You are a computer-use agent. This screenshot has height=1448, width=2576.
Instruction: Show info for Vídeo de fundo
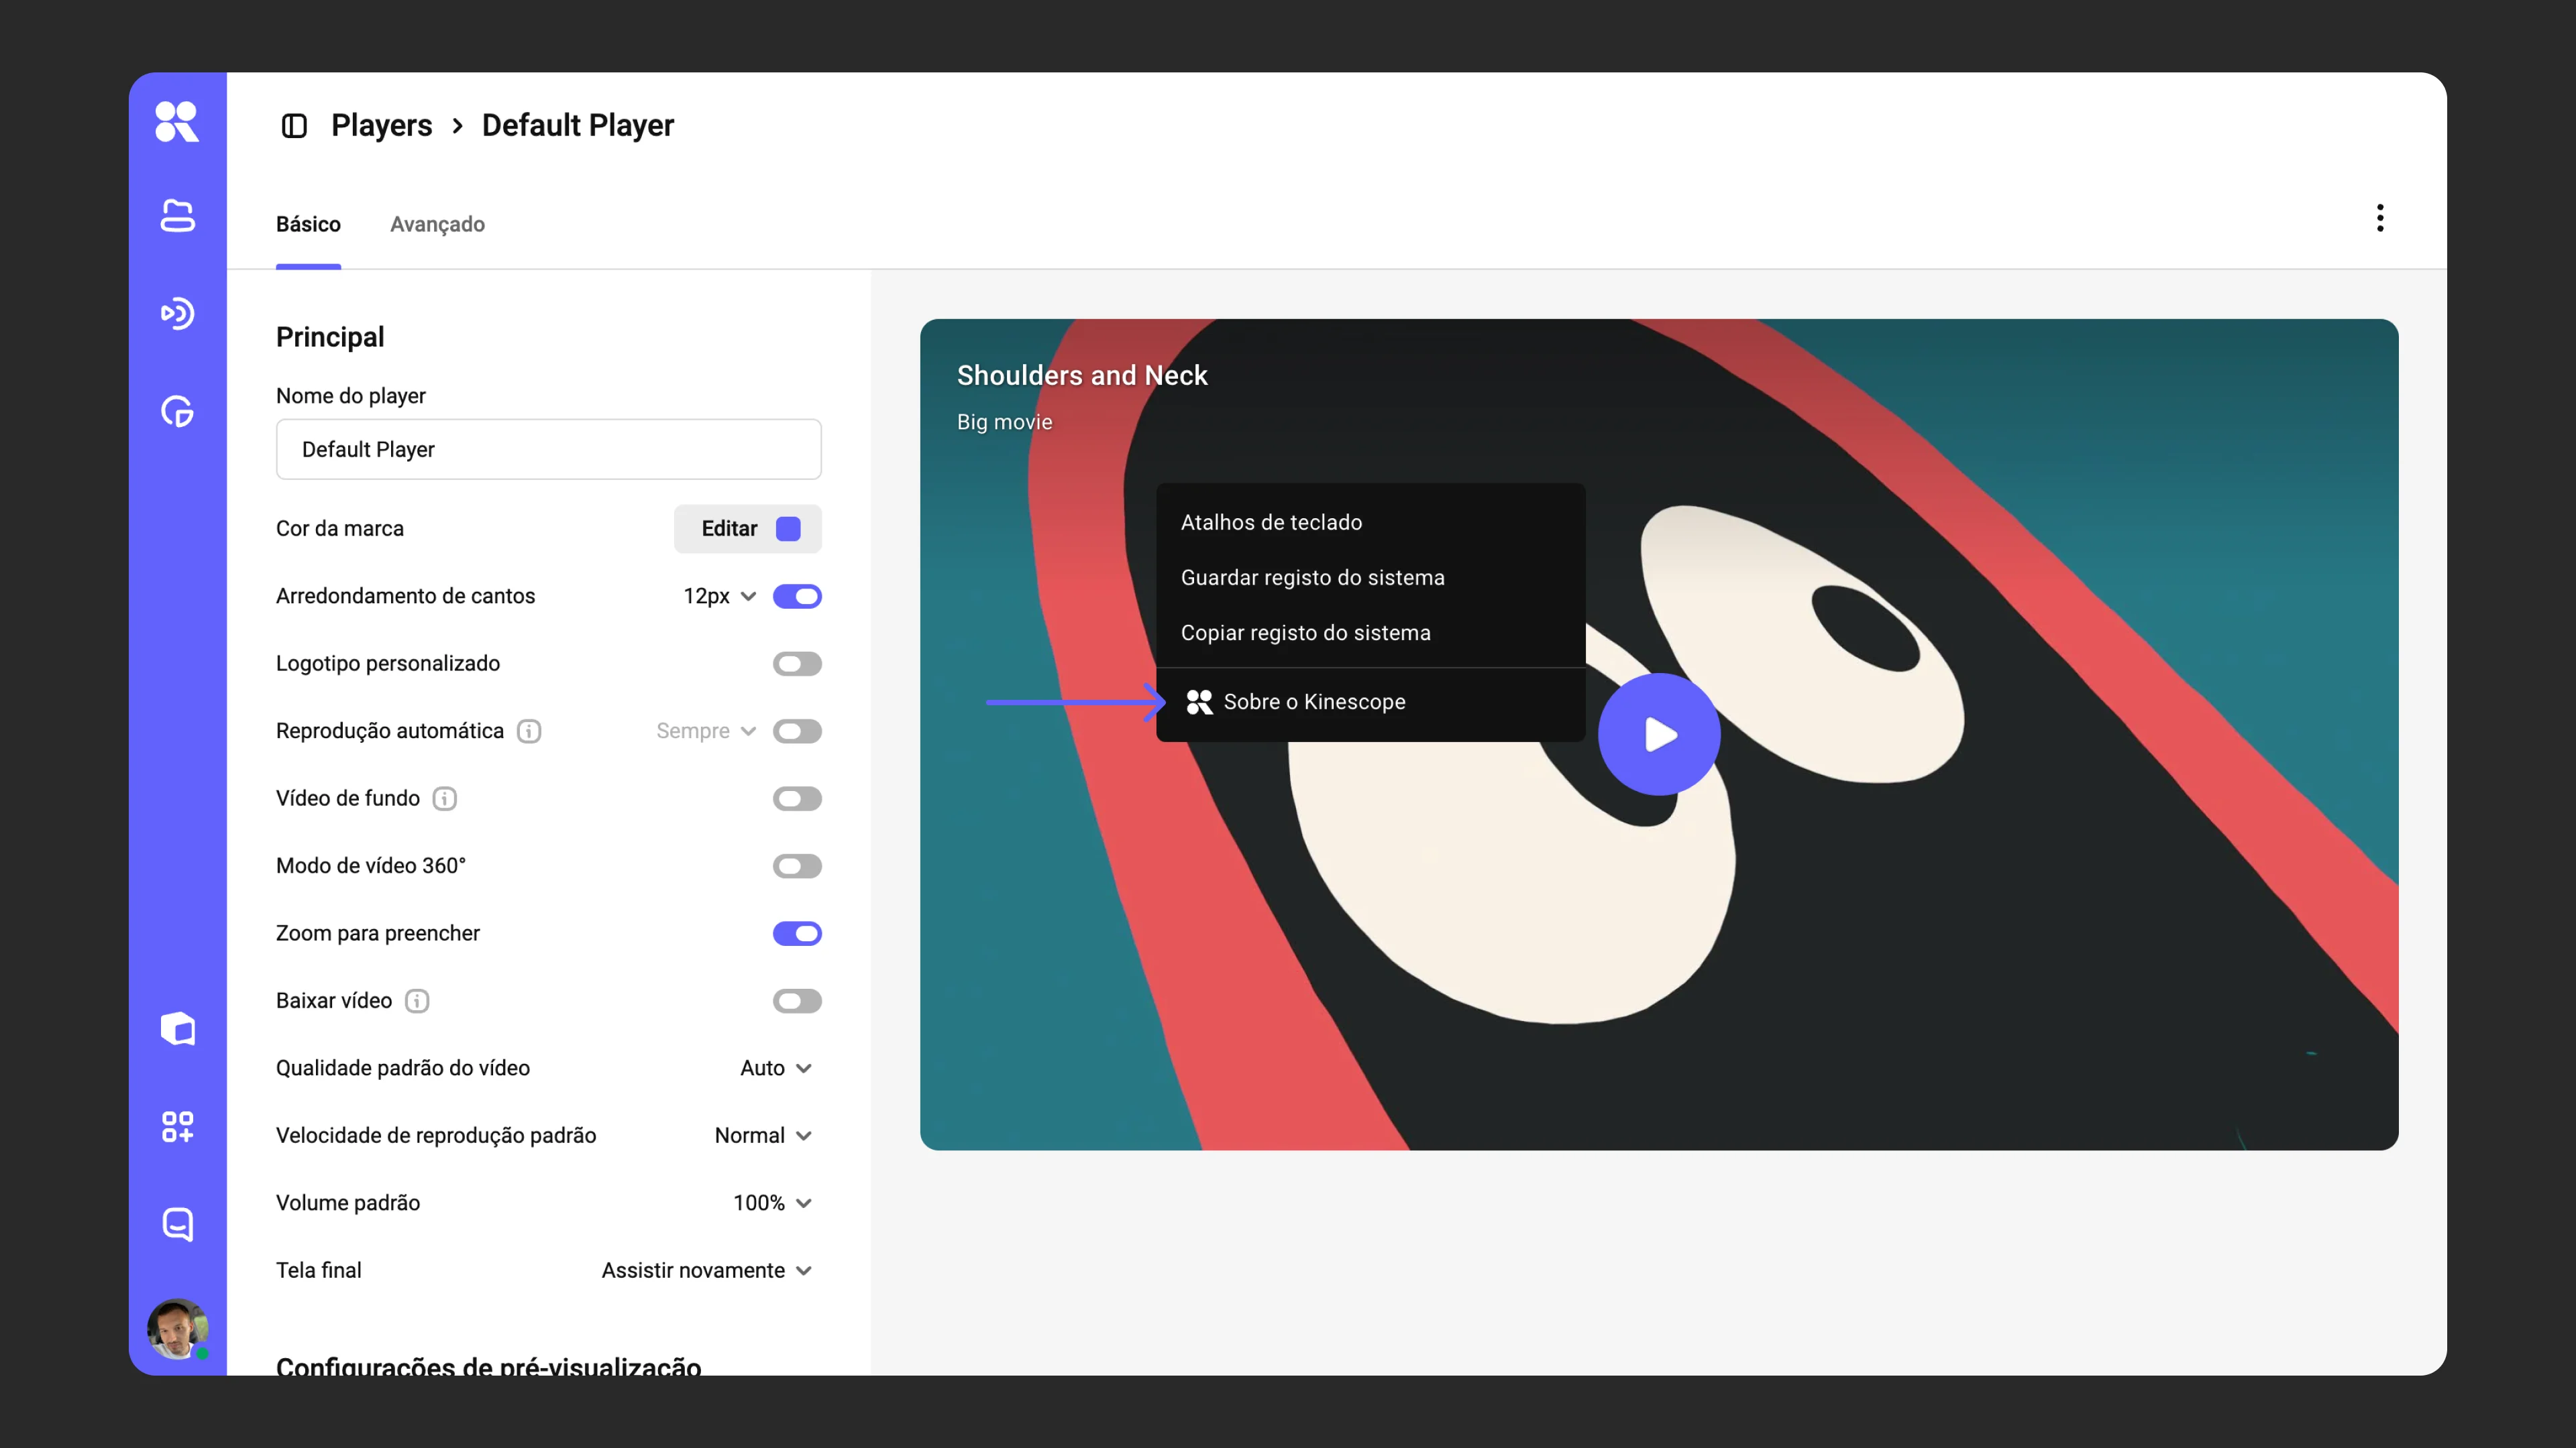pyautogui.click(x=445, y=798)
